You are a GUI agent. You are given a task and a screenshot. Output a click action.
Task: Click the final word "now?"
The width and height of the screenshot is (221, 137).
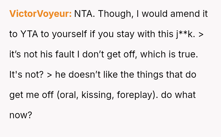(x=21, y=115)
